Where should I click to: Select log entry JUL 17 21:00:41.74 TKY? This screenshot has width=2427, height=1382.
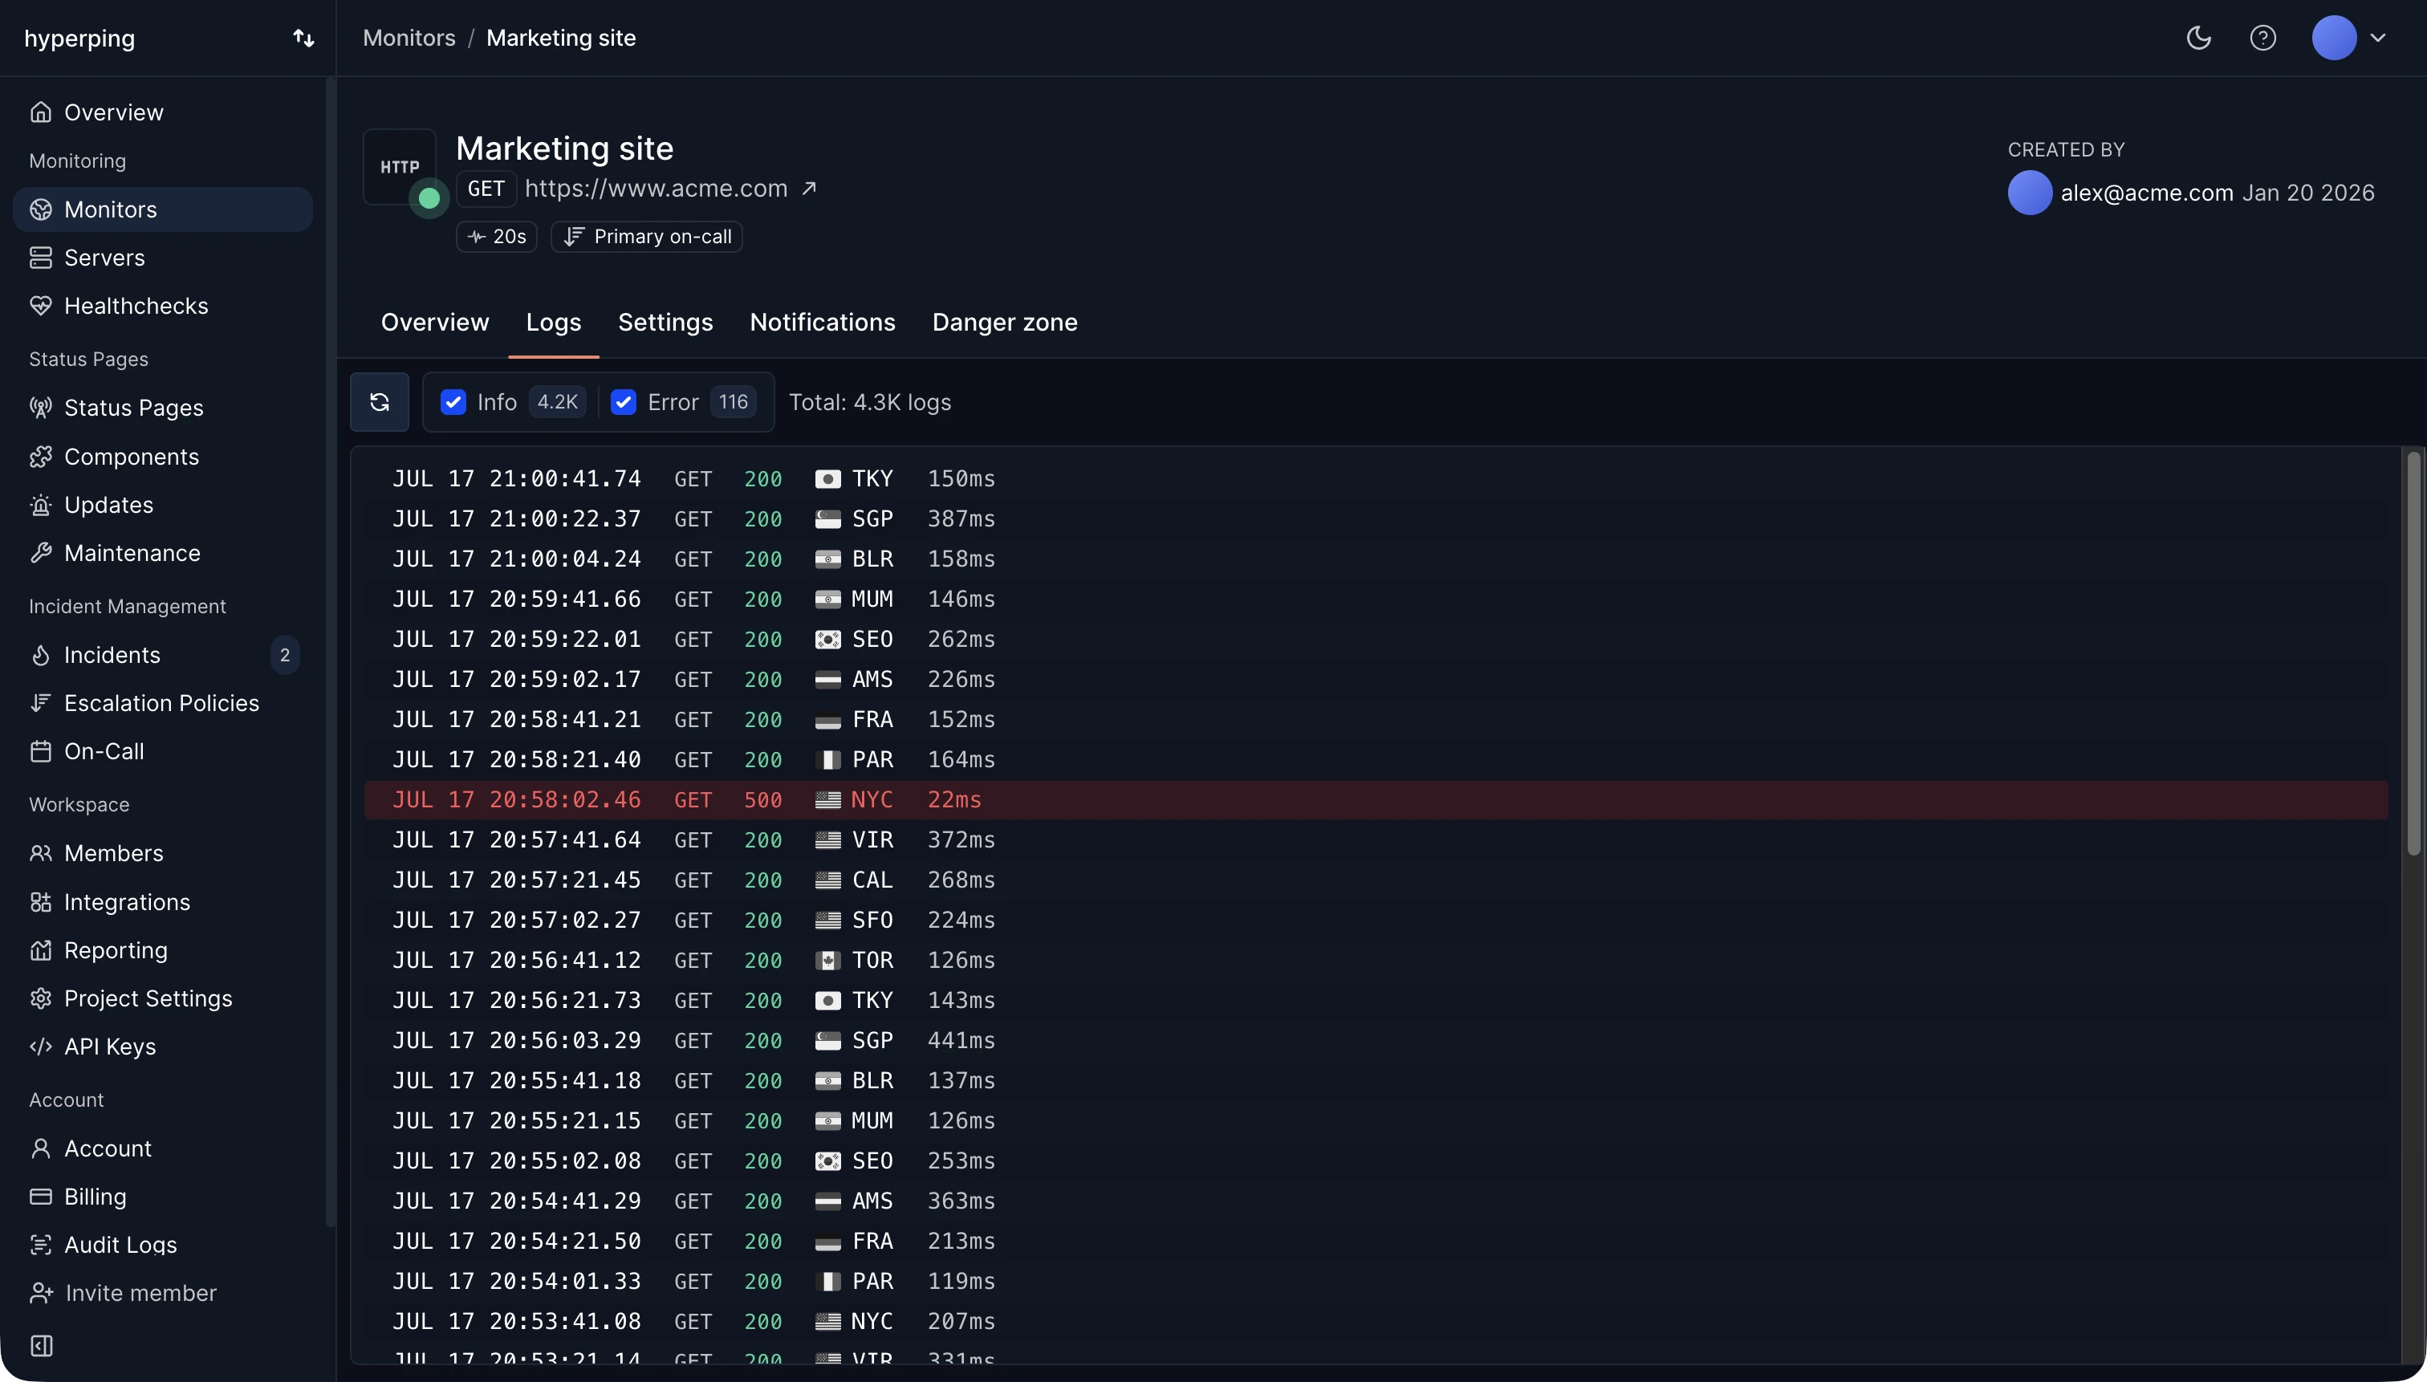[x=1376, y=478]
